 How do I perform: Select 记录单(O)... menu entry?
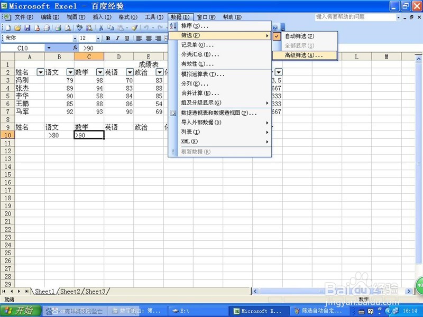click(x=220, y=45)
